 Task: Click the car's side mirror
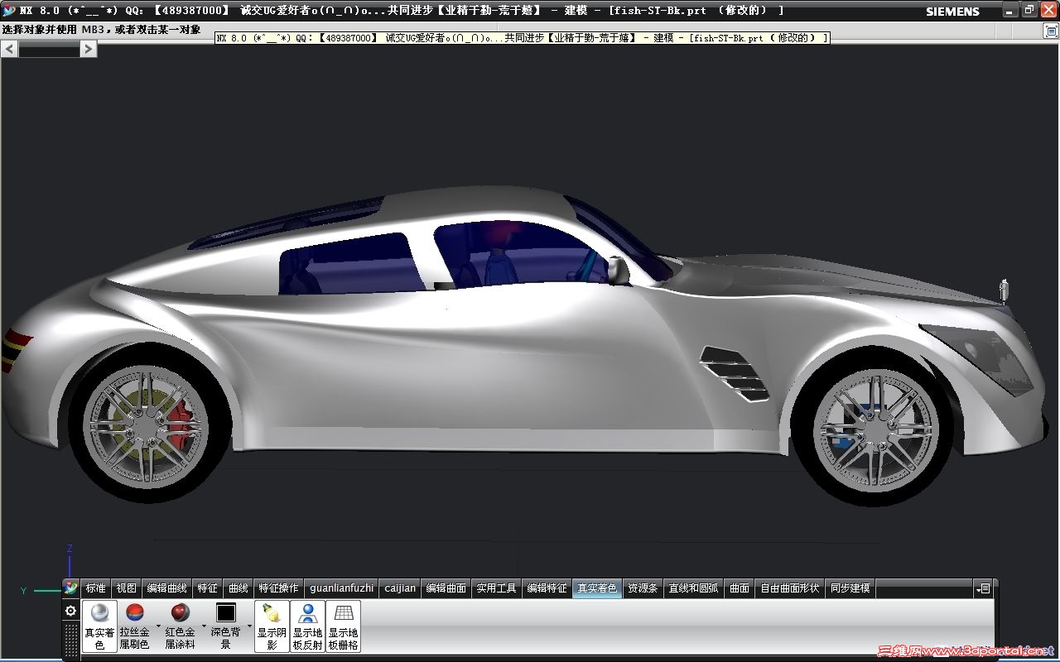point(617,270)
